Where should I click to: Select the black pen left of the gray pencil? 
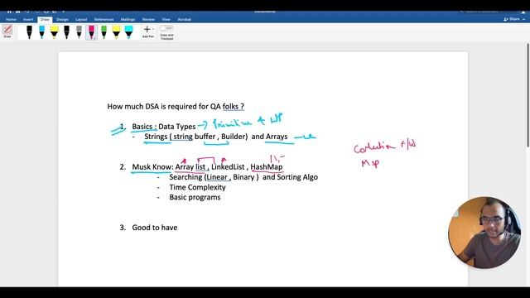click(66, 32)
